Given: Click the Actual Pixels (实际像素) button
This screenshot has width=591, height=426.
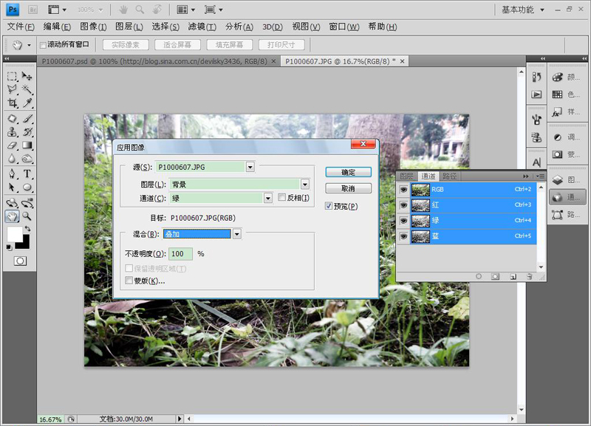Looking at the screenshot, I should click(126, 45).
